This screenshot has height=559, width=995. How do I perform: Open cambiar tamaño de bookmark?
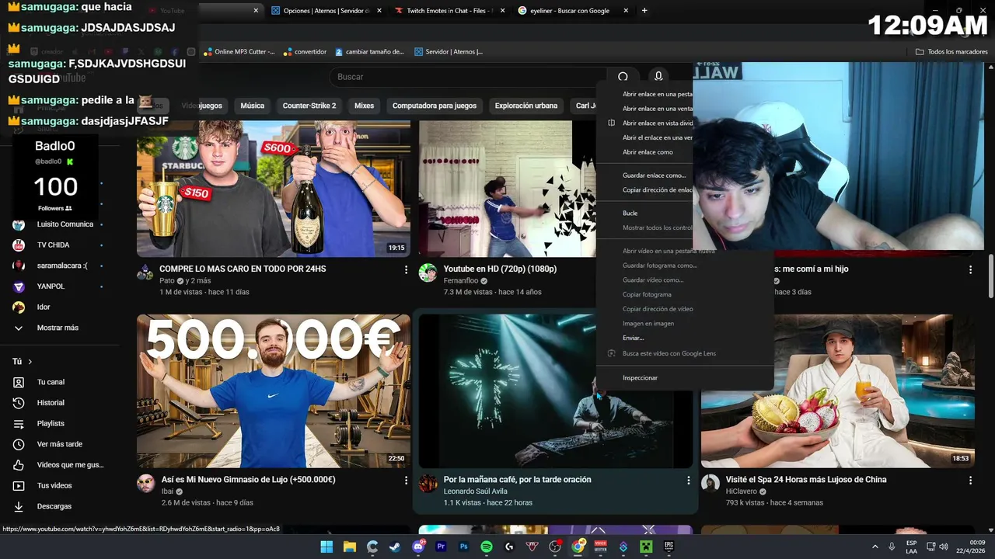coord(370,52)
